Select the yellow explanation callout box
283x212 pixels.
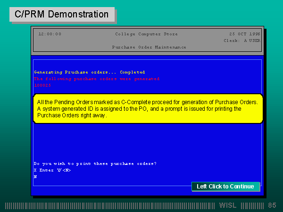148,109
